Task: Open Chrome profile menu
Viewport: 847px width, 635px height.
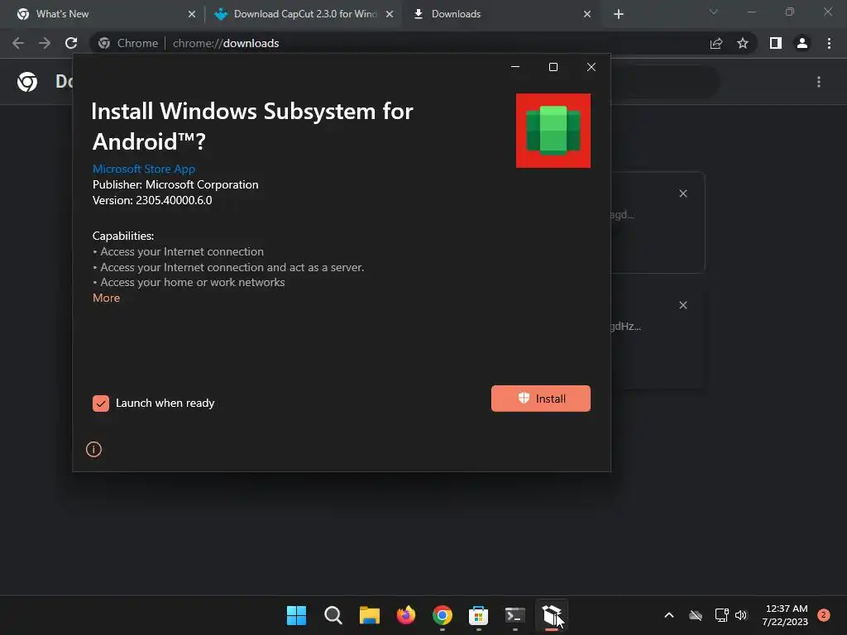Action: [802, 43]
